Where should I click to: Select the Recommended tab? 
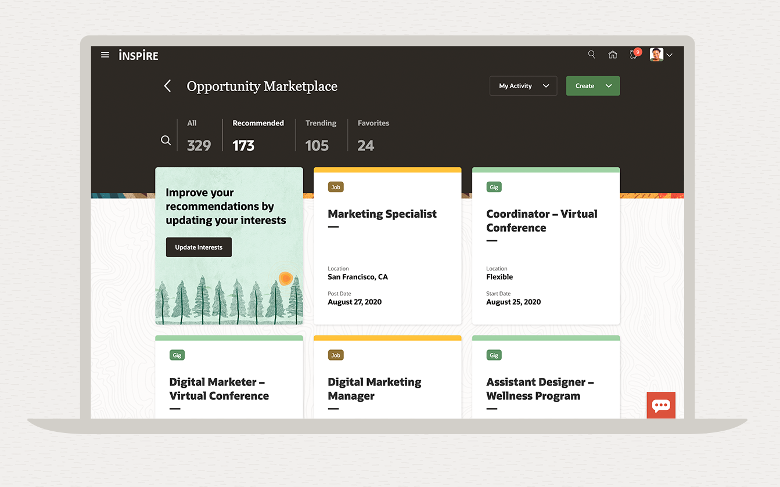pyautogui.click(x=258, y=136)
